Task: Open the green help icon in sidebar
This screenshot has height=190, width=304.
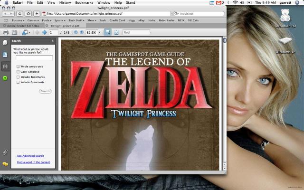Action: [5, 78]
